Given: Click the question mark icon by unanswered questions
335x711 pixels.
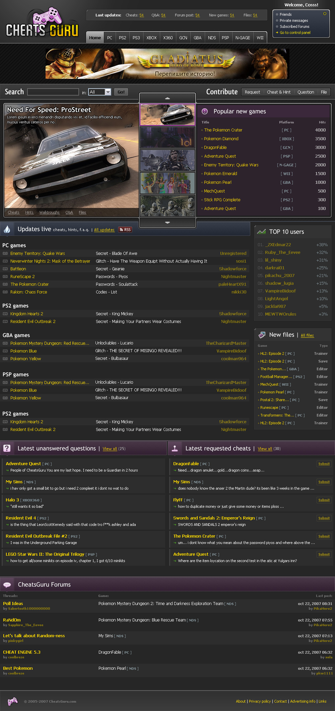Looking at the screenshot, I should [x=7, y=448].
